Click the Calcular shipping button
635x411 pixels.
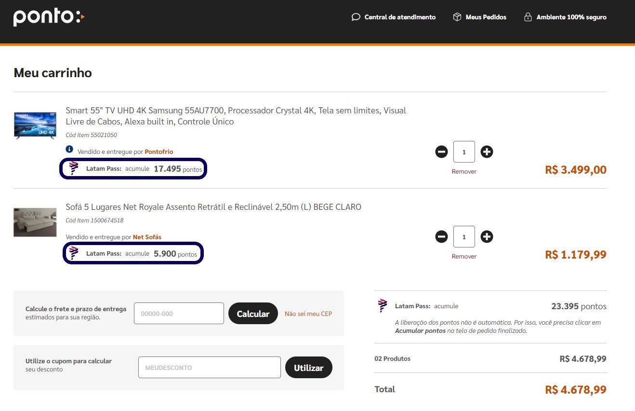pyautogui.click(x=253, y=314)
